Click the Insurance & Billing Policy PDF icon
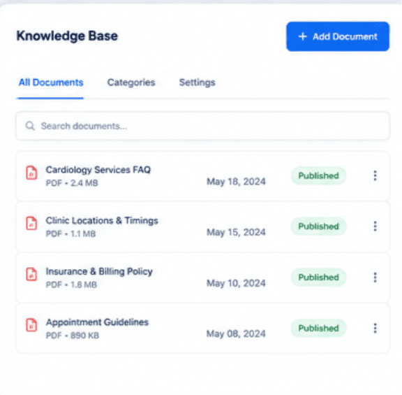 coord(31,274)
